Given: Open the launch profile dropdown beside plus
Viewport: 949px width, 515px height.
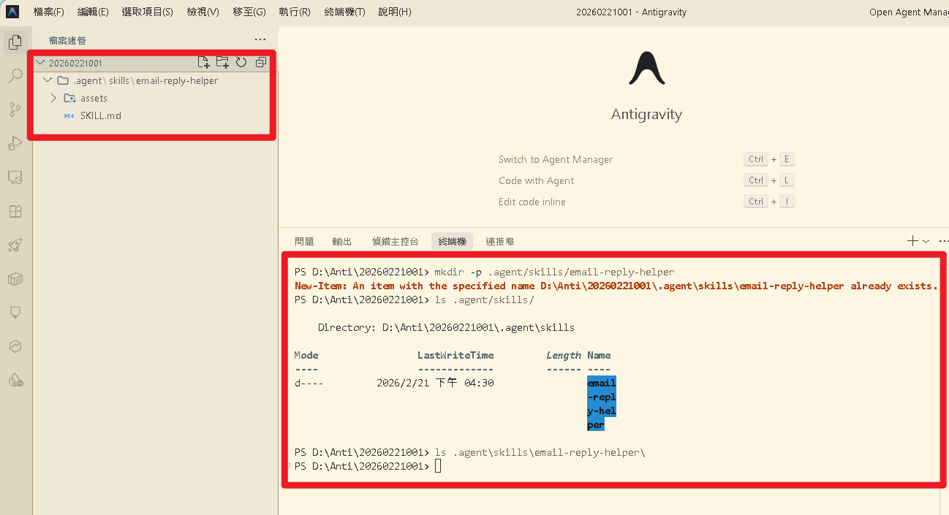Looking at the screenshot, I should click(926, 241).
